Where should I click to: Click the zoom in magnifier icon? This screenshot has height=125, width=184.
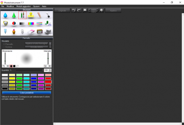pos(102,11)
